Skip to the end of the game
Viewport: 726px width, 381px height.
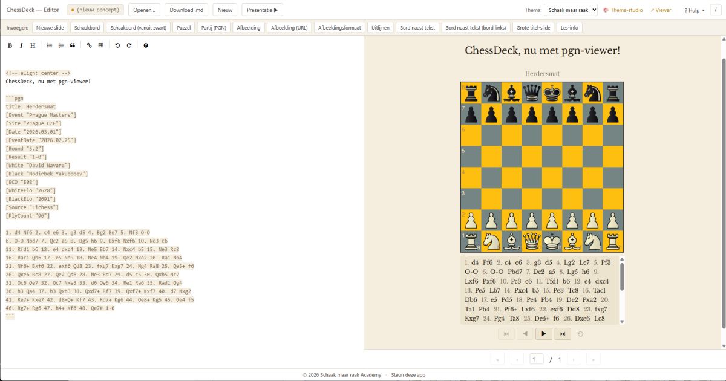click(563, 333)
